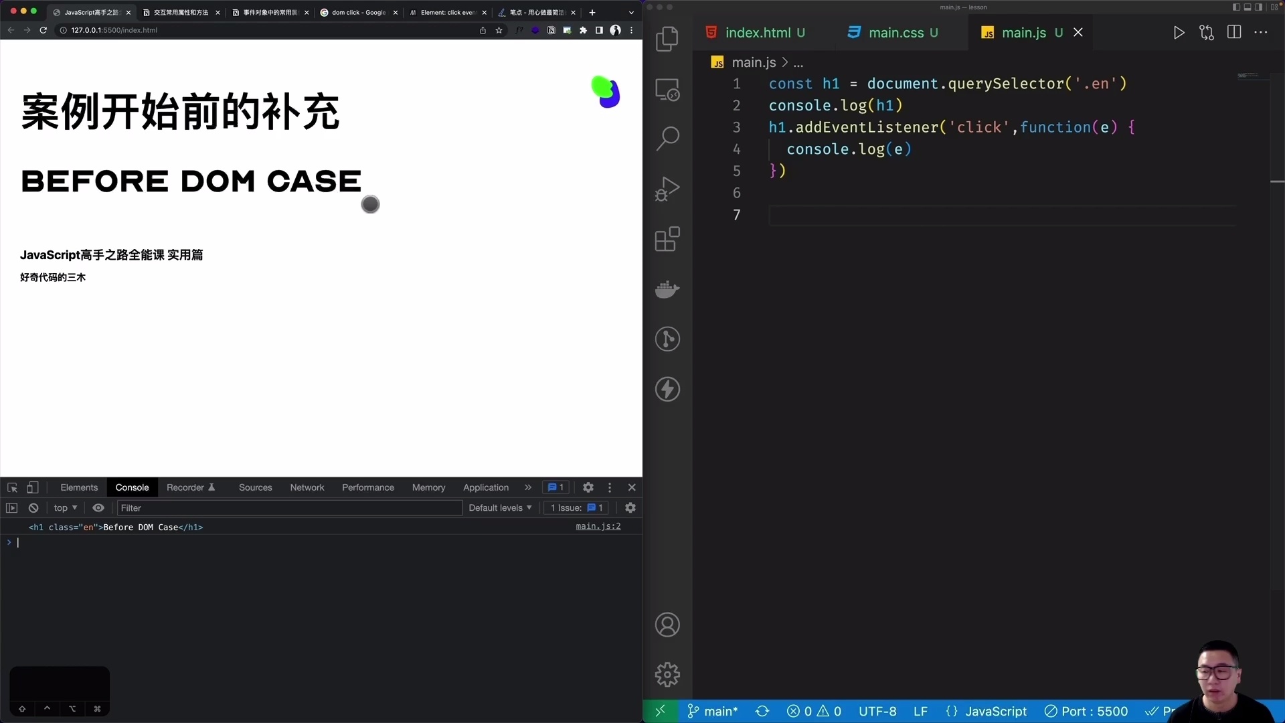Split the editor to the side
Screen dimensions: 1285x723
pos(1233,31)
